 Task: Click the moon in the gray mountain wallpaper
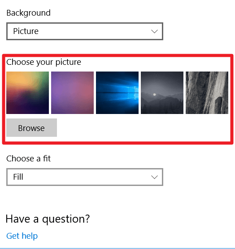click(154, 94)
